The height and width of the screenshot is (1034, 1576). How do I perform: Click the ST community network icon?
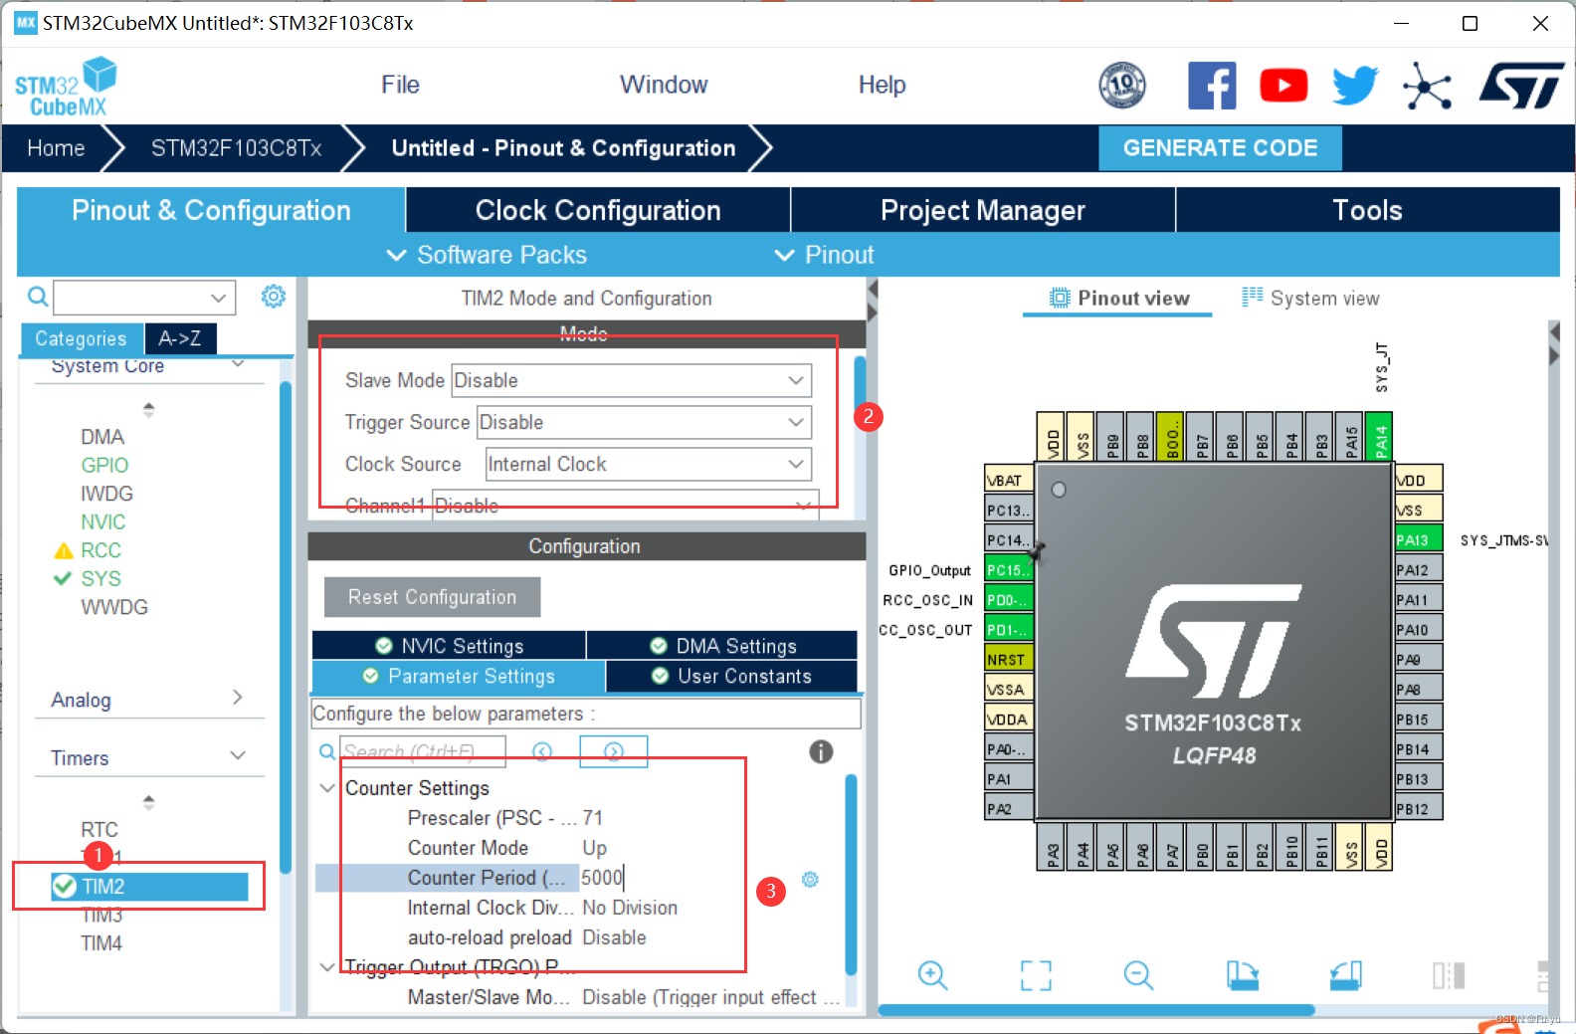coord(1428,86)
